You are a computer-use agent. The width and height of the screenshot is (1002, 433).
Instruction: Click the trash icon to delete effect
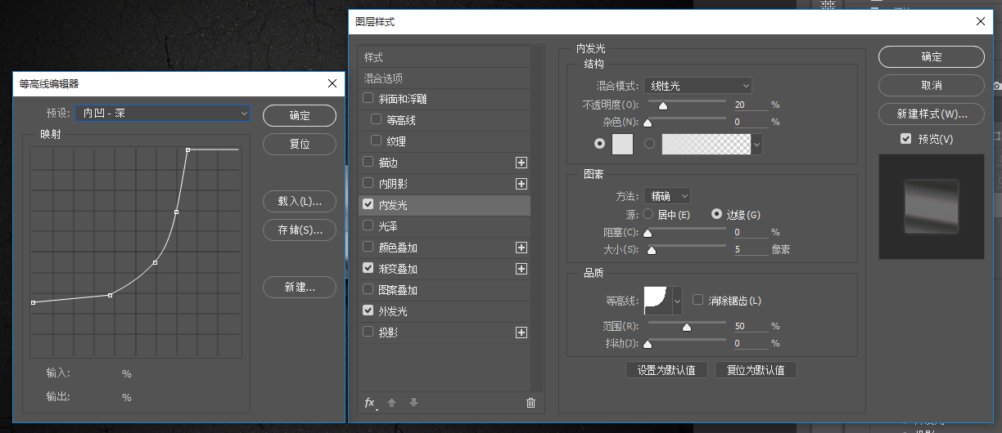click(530, 403)
